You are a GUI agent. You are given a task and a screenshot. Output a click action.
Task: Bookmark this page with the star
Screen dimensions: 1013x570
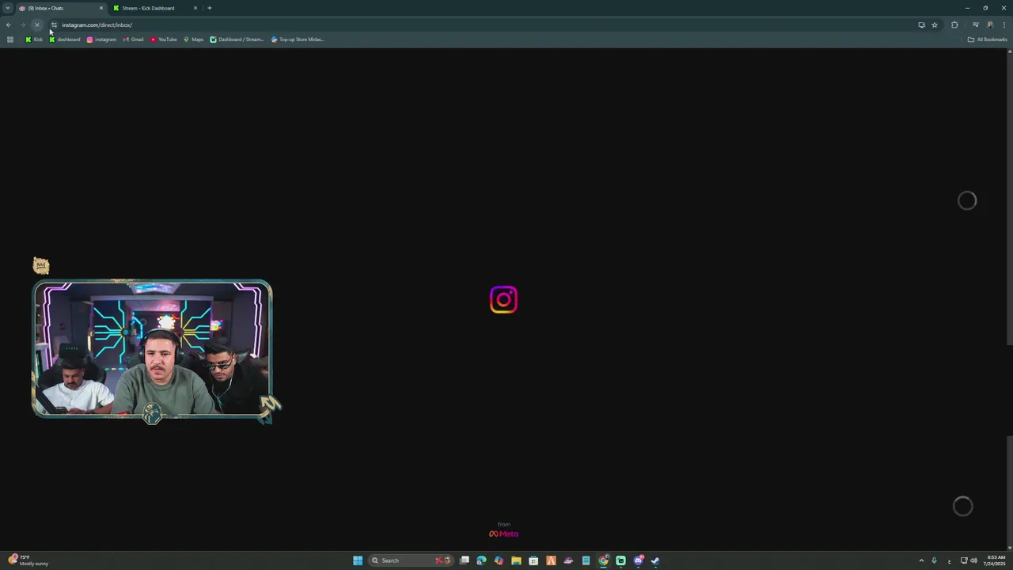tap(935, 25)
